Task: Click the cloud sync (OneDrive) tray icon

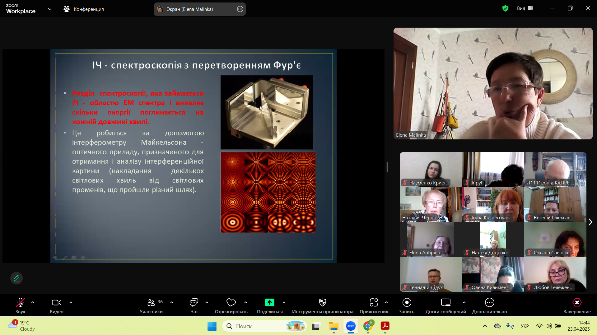Action: pyautogui.click(x=497, y=326)
